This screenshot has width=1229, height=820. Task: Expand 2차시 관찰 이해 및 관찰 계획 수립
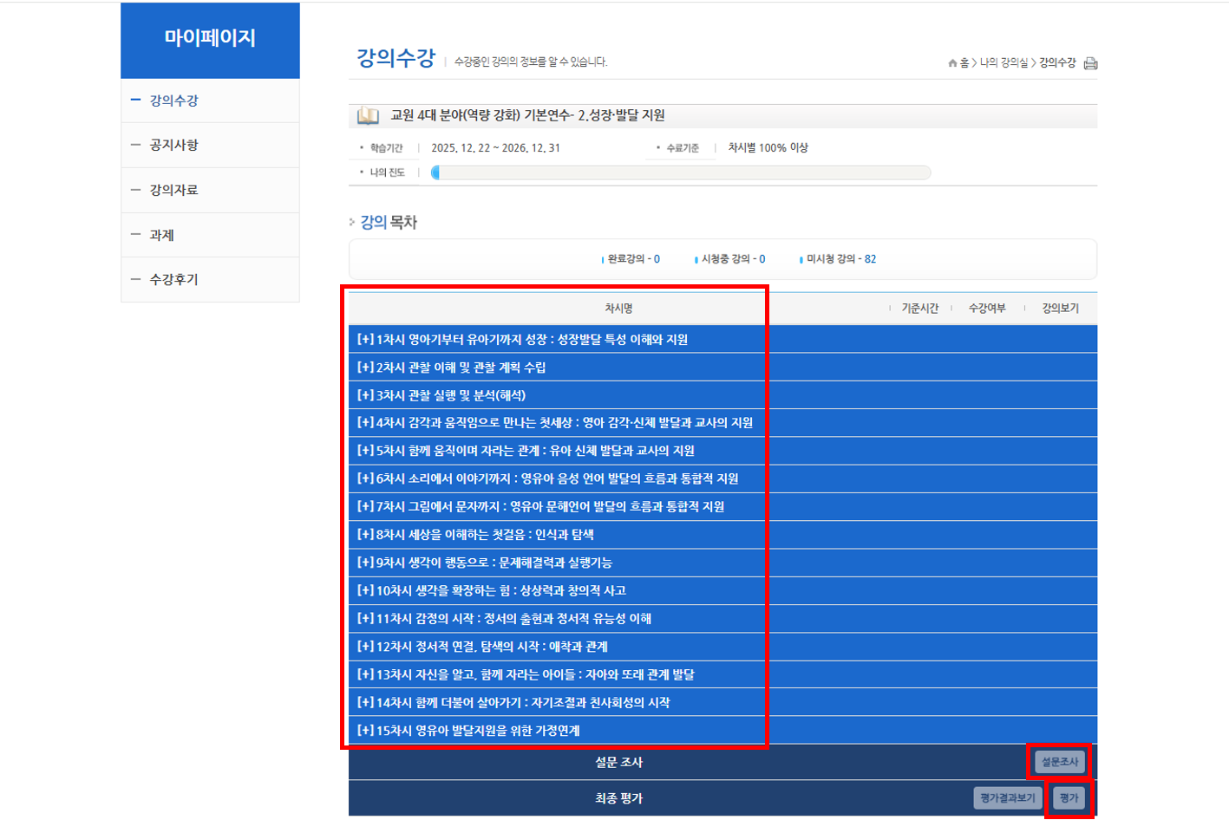451,368
